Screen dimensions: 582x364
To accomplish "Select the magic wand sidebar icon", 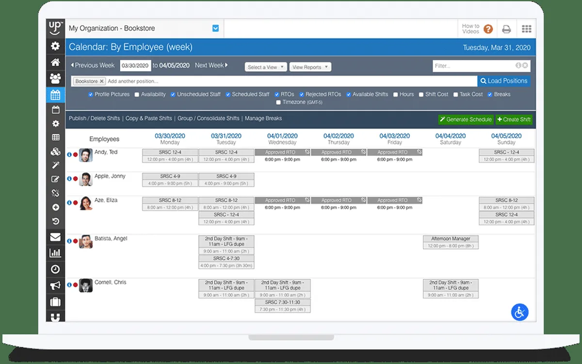I will tap(55, 165).
